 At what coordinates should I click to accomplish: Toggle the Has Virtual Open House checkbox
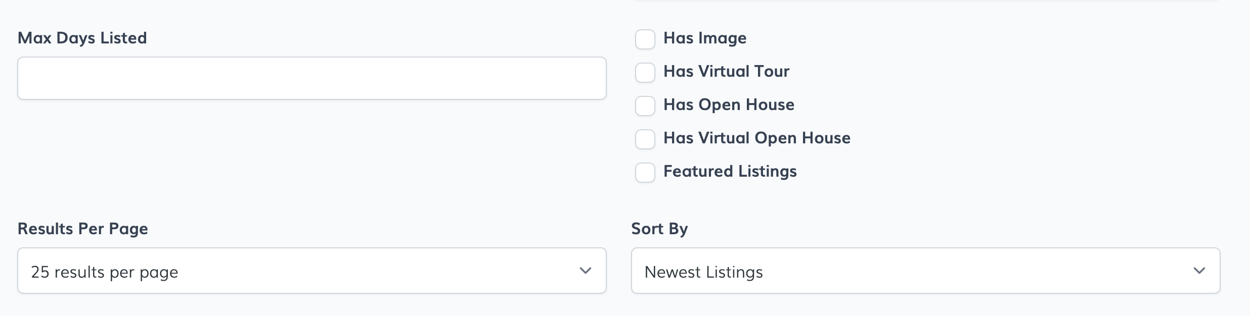coord(645,139)
